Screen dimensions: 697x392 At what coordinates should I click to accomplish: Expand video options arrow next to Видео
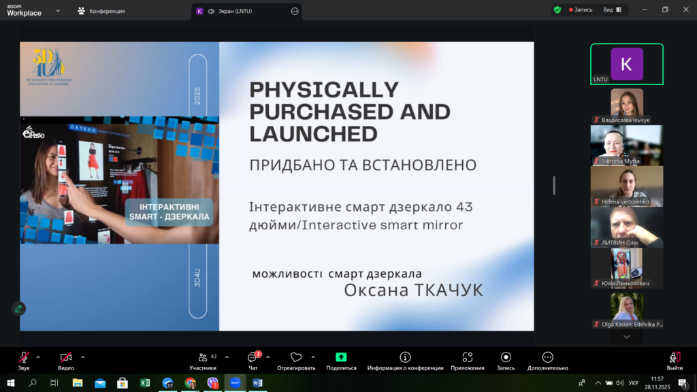(82, 357)
